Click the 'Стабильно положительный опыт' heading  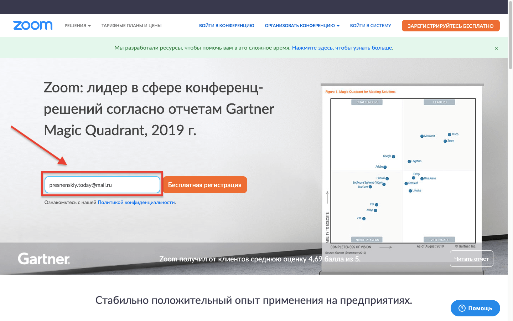pyautogui.click(x=254, y=300)
